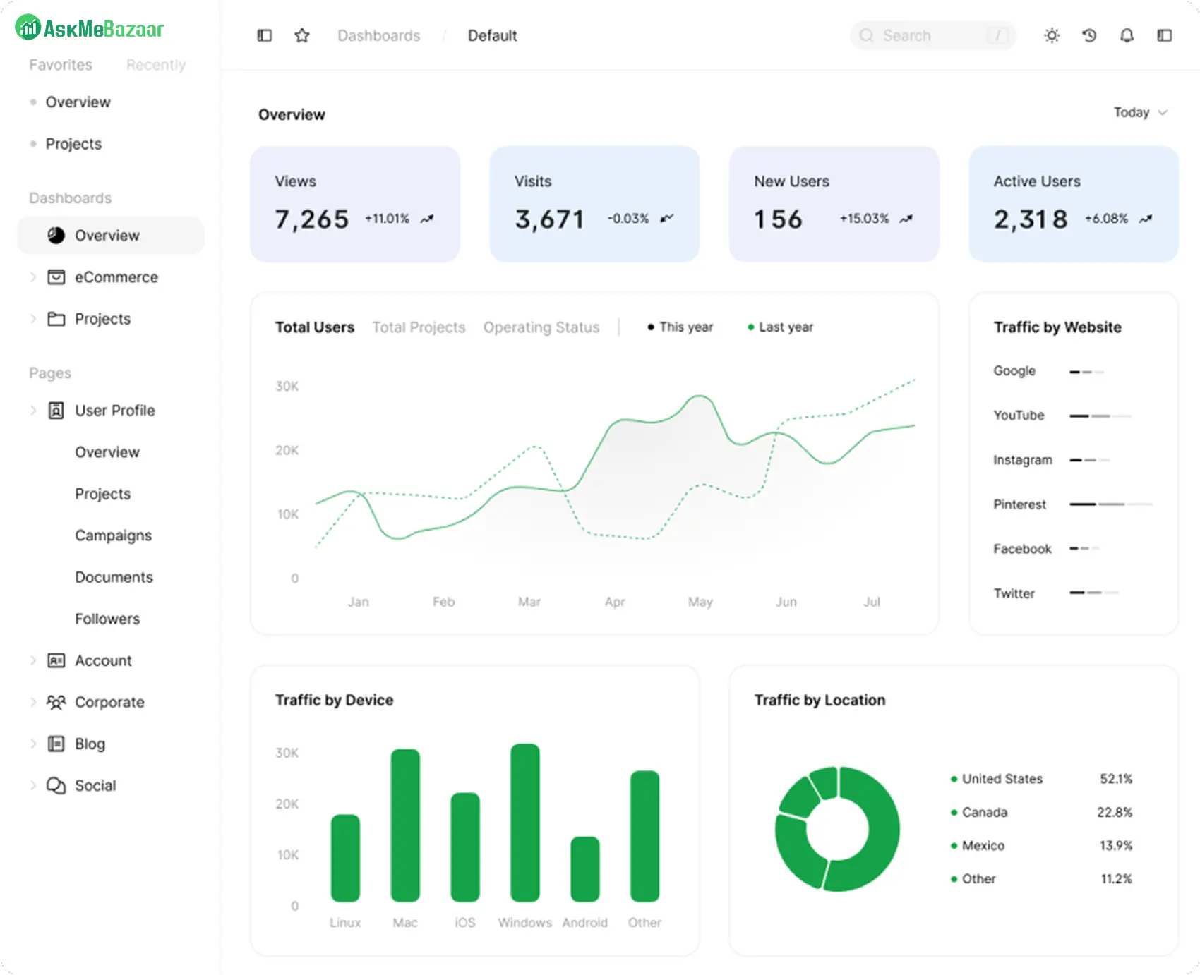Open the eCommerce dashboard icon

point(56,277)
